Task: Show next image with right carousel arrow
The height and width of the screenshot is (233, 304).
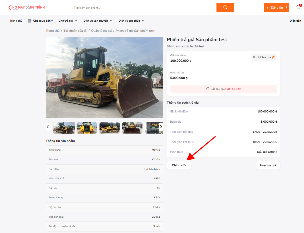Action: click(156, 78)
